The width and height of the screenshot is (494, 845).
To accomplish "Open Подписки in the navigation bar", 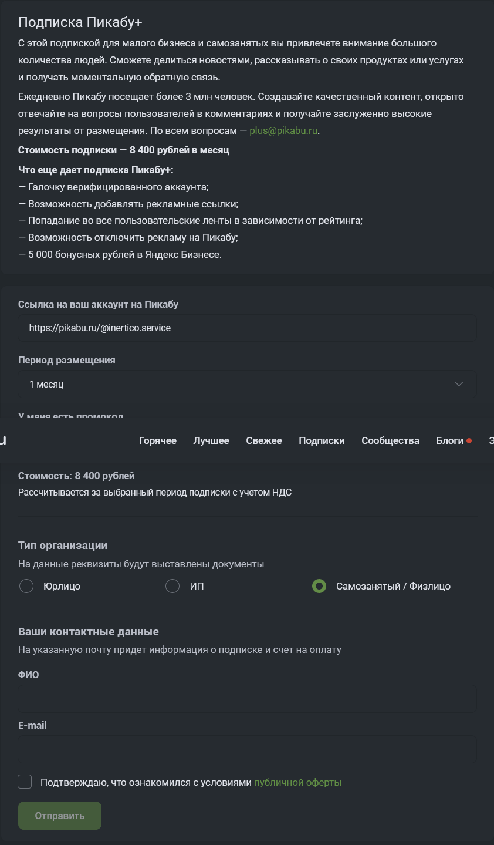I will (322, 440).
